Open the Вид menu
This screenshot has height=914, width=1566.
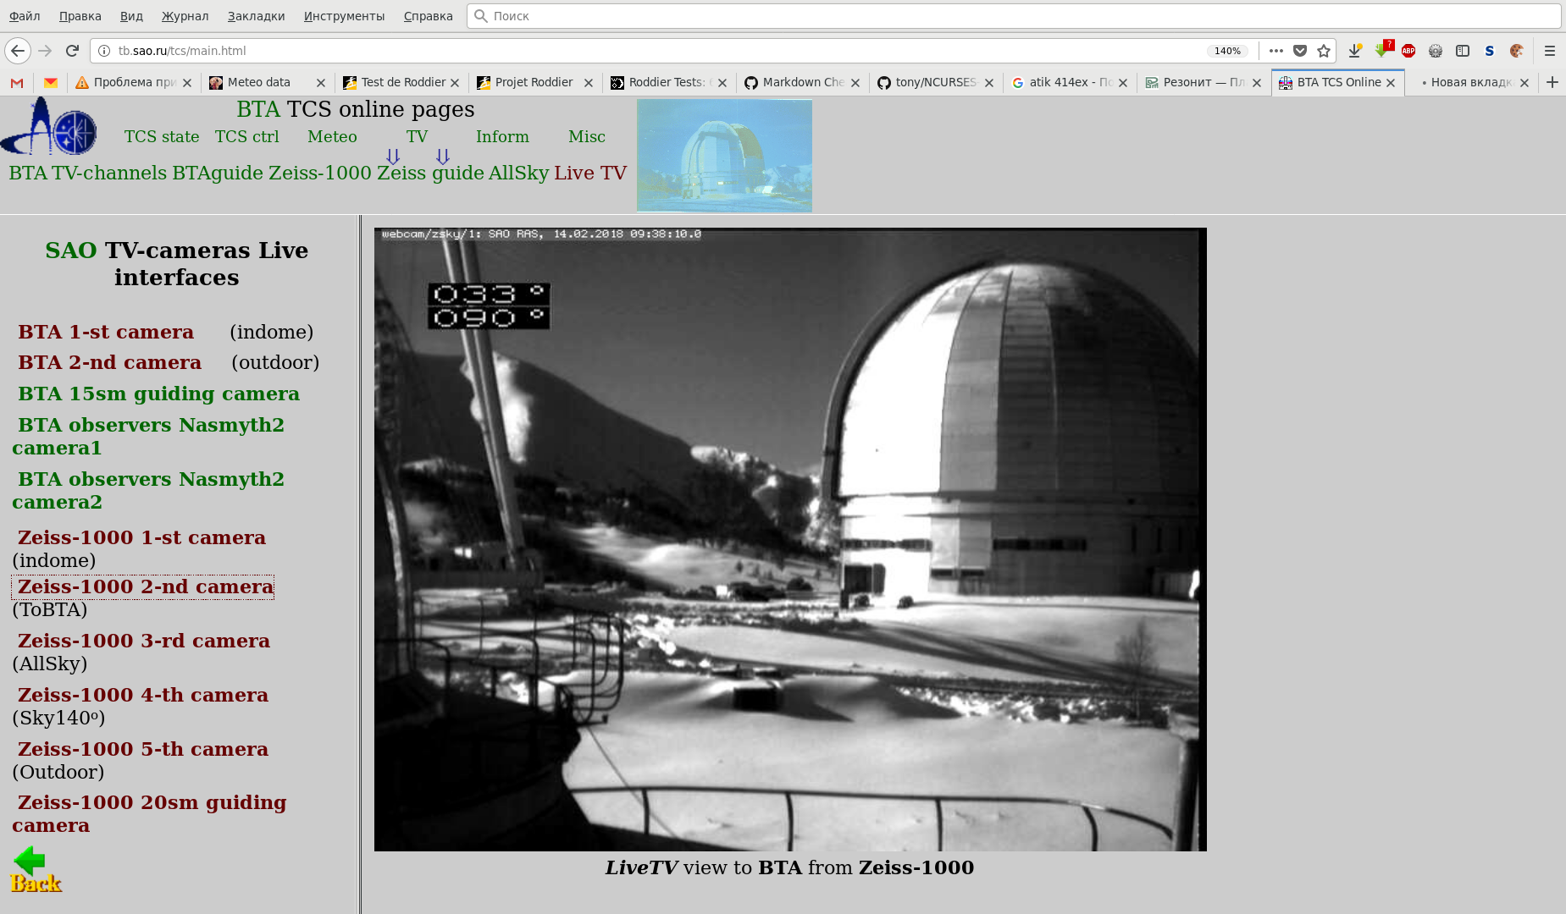131,16
